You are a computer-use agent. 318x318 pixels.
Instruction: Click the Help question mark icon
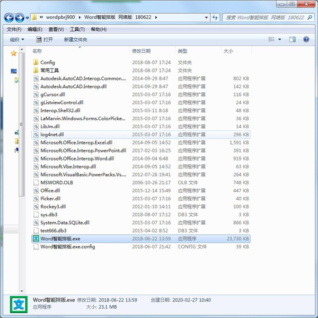306,39
